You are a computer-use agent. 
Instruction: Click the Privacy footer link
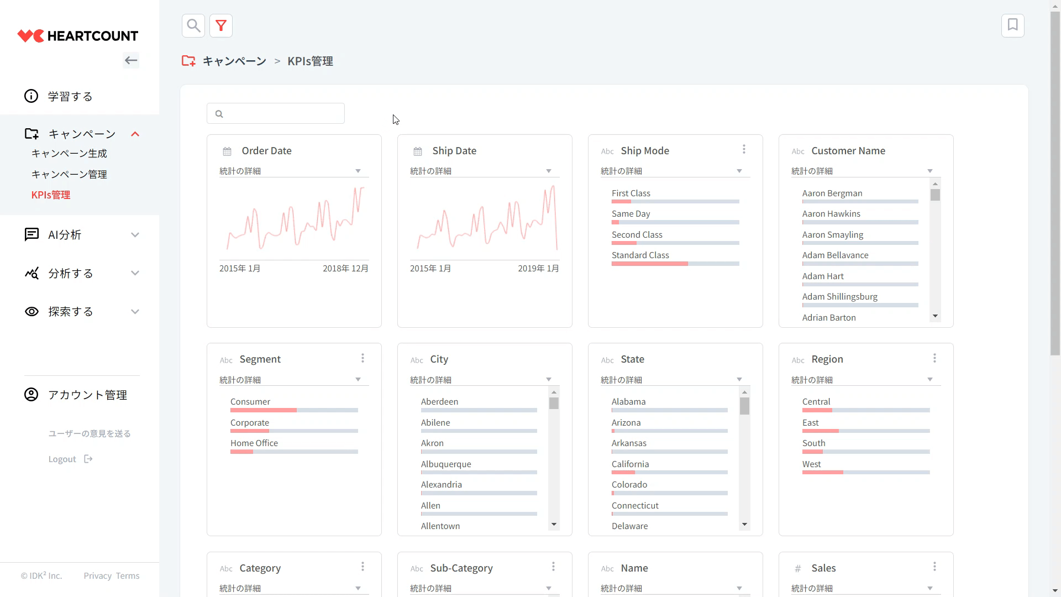coord(97,576)
